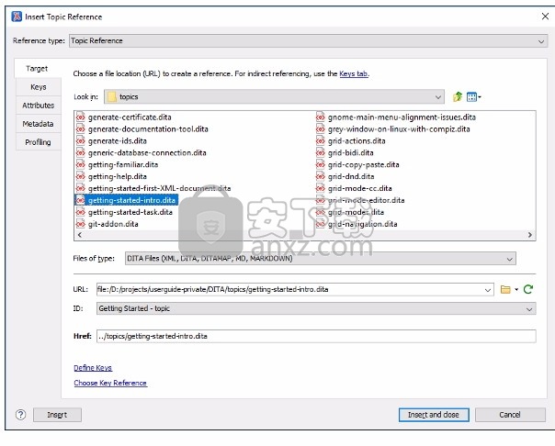Click the file icon of generate-certificate.dita

point(81,117)
